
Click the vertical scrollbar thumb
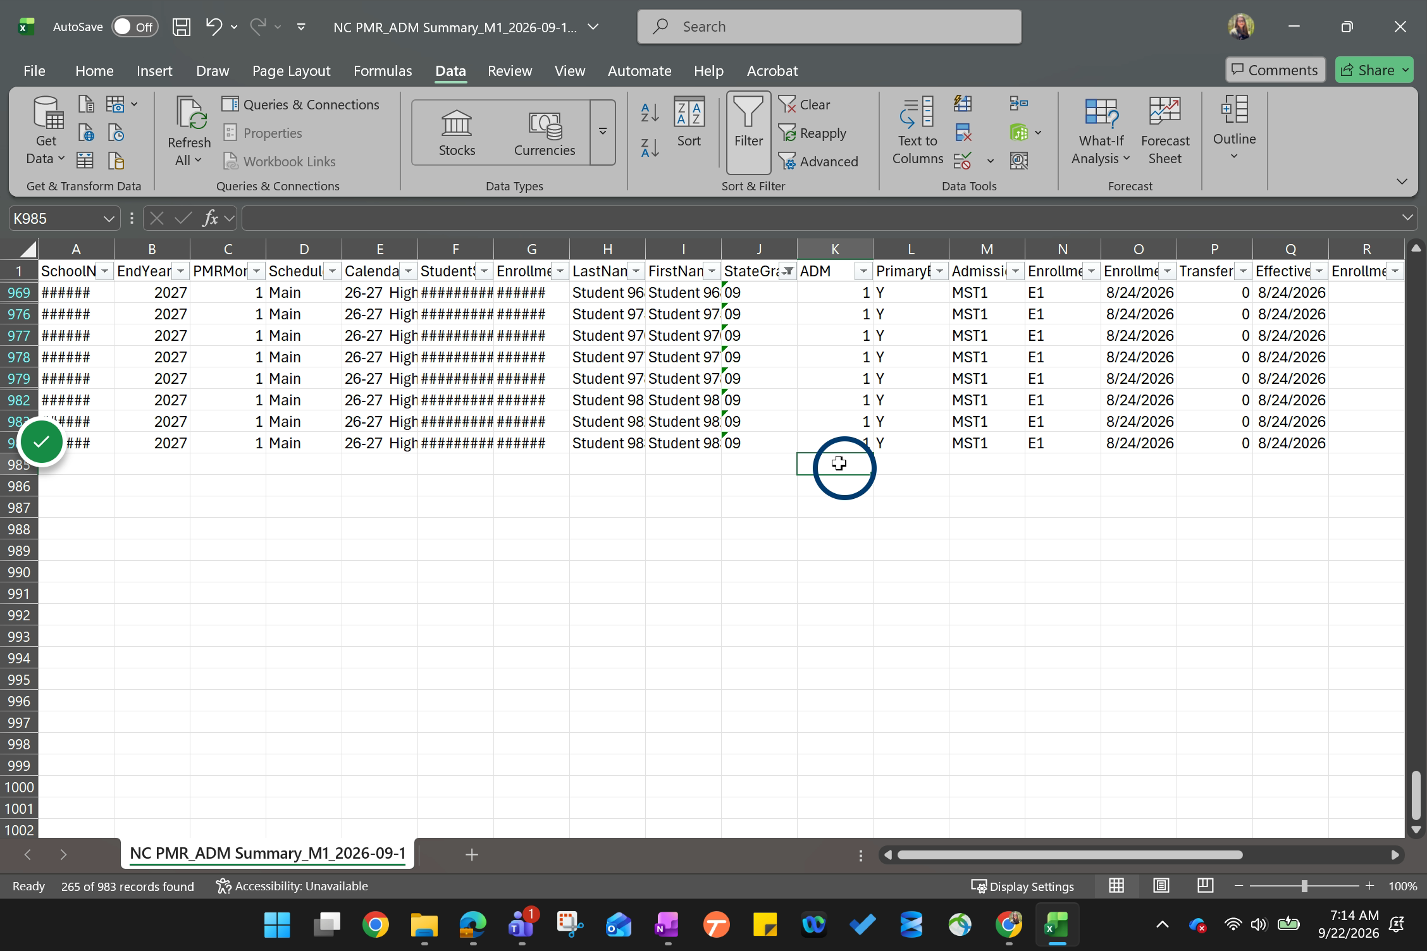1416,795
